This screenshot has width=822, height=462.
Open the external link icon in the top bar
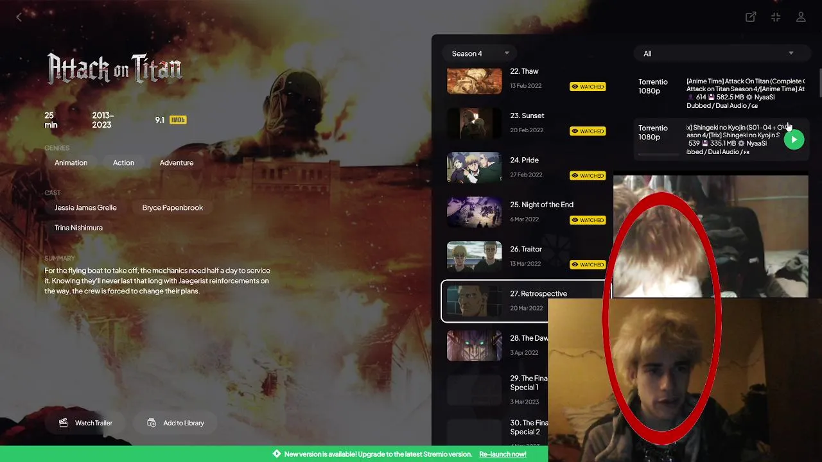[x=750, y=17]
